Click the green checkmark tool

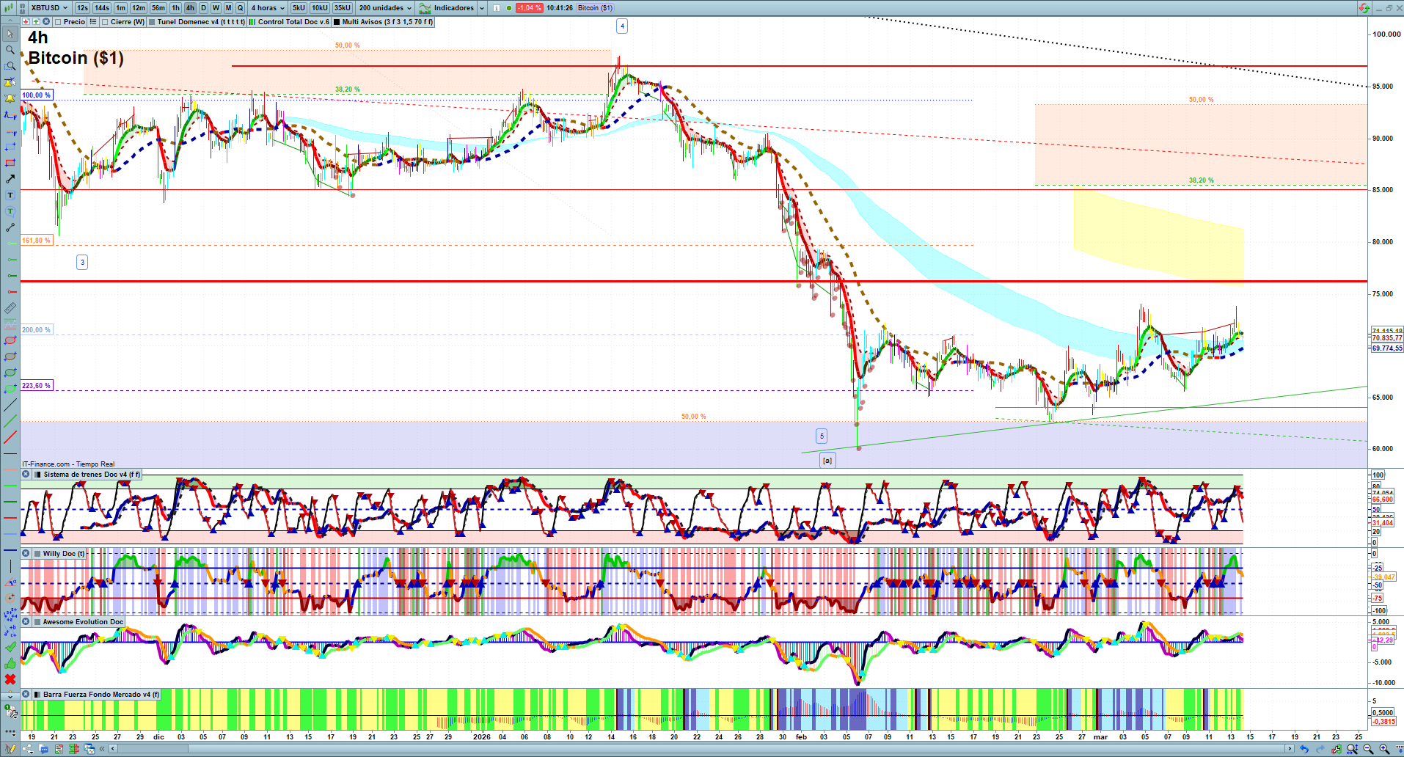click(x=10, y=647)
